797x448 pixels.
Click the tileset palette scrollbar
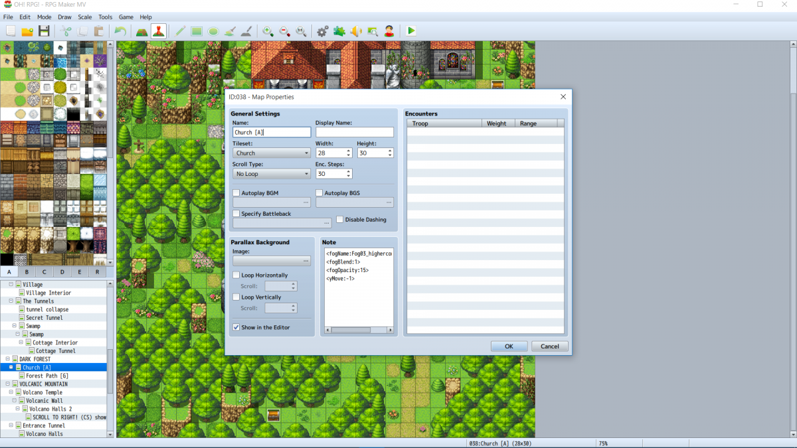(x=110, y=153)
